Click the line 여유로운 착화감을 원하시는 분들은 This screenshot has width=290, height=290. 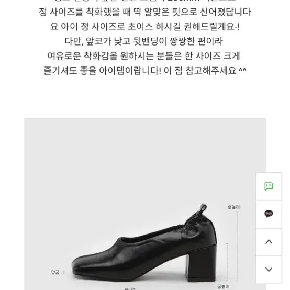pyautogui.click(x=143, y=56)
